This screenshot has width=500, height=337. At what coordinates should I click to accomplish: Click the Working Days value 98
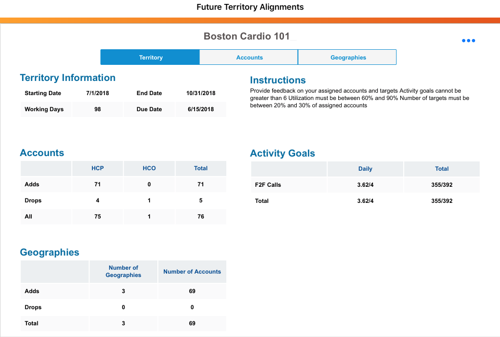98,109
